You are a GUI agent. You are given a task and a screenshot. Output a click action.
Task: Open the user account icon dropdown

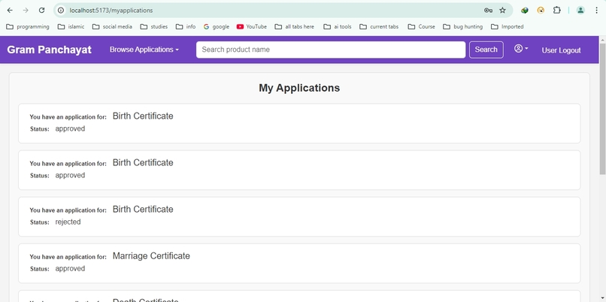pos(521,49)
